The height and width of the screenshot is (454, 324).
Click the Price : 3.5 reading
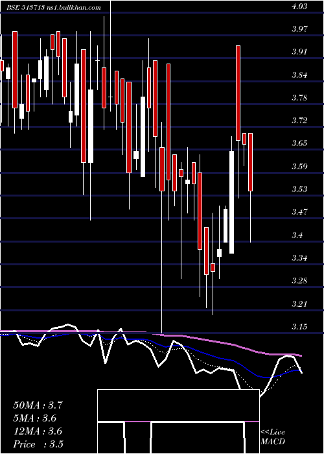tap(38, 444)
